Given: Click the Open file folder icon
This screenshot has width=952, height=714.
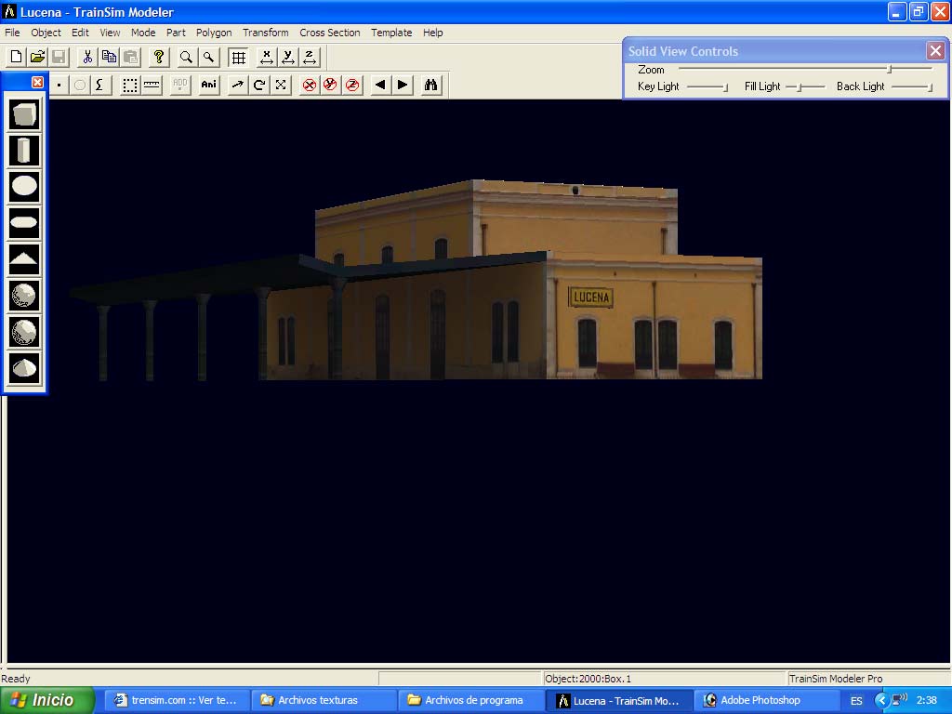Looking at the screenshot, I should [x=37, y=57].
